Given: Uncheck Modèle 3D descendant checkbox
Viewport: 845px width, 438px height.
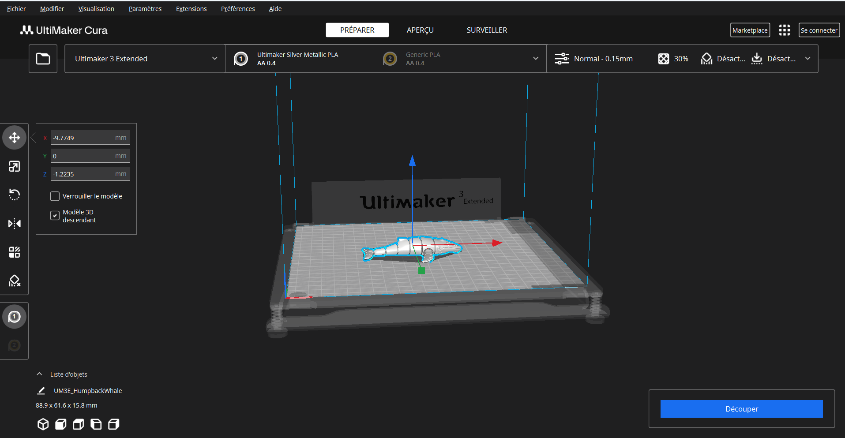Looking at the screenshot, I should point(55,215).
